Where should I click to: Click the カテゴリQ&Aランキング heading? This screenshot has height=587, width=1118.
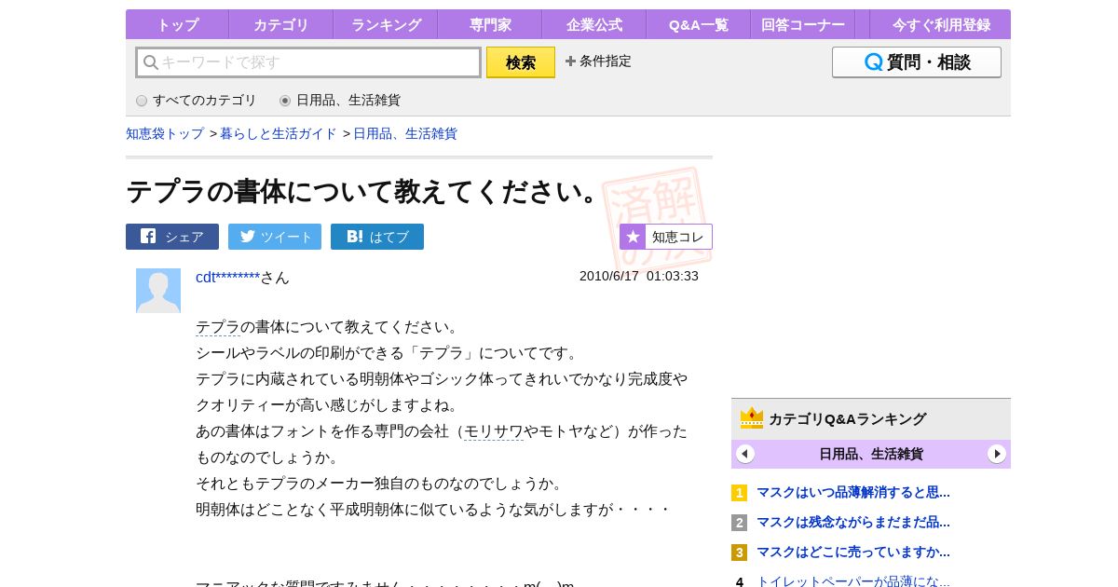pos(847,419)
